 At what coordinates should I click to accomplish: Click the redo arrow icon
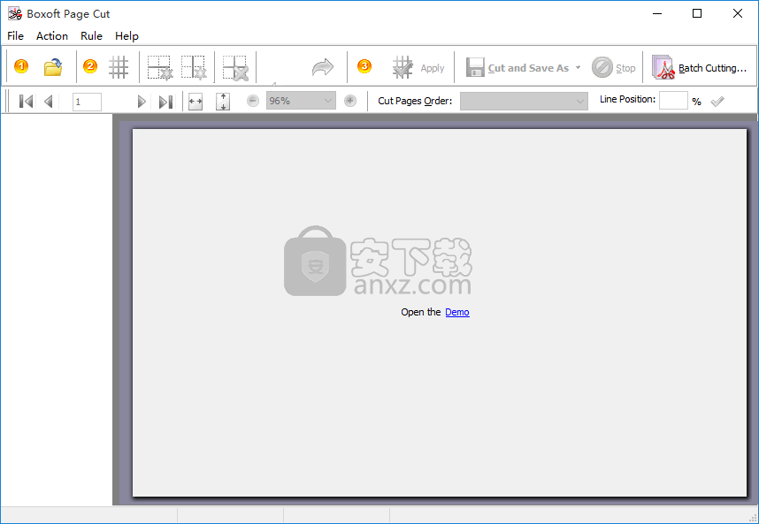pos(322,67)
